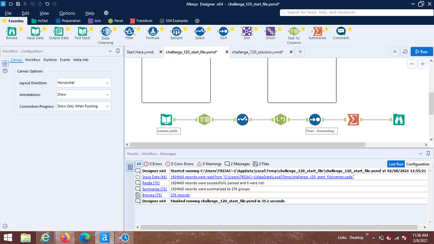Image resolution: width=434 pixels, height=244 pixels.
Task: Click the Select node on the canvas
Action: click(242, 119)
